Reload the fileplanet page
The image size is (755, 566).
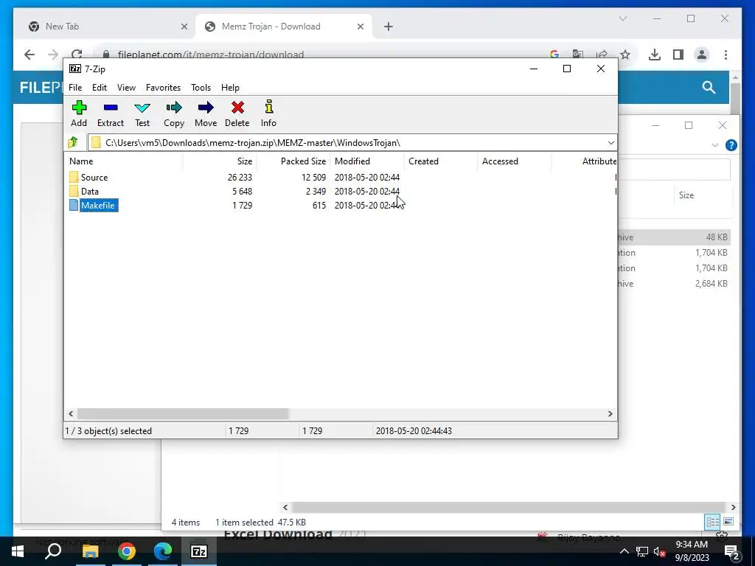coord(77,55)
